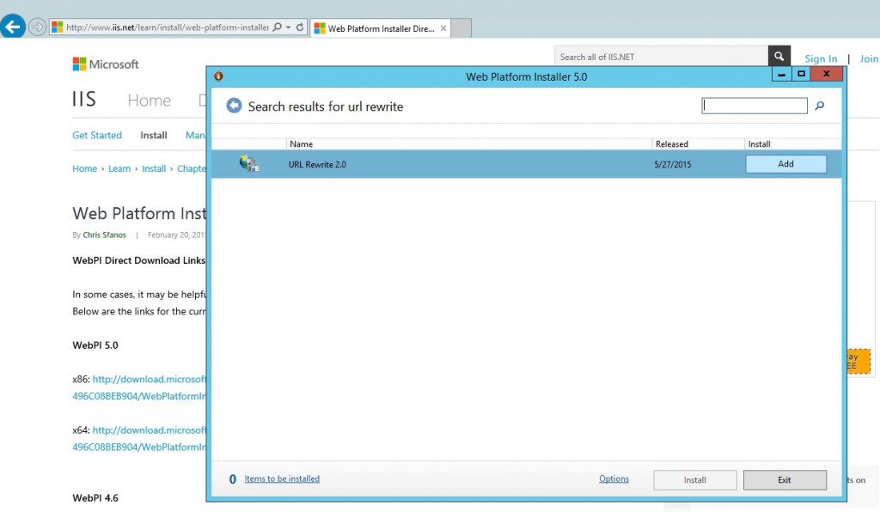Click author name Chris Sfanos
880x512 pixels.
tap(104, 235)
